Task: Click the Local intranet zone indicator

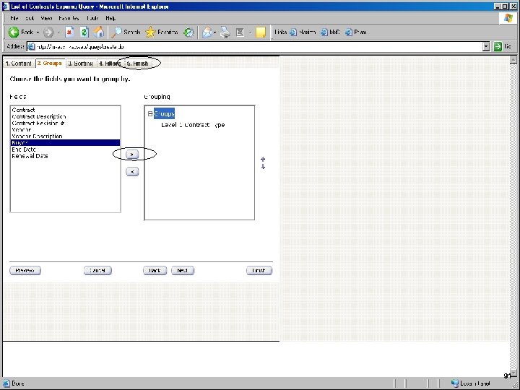Action: (x=471, y=383)
